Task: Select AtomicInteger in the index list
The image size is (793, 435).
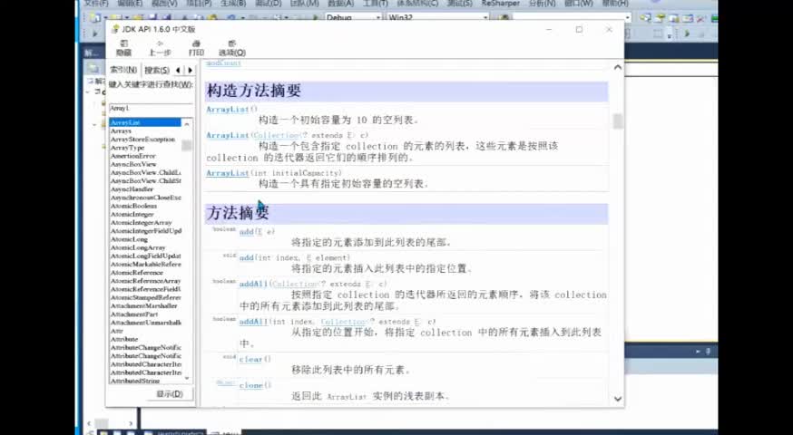Action: pos(132,214)
